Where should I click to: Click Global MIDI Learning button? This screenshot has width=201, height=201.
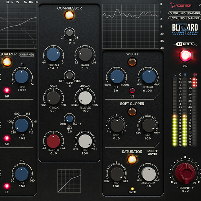pyautogui.click(x=185, y=13)
